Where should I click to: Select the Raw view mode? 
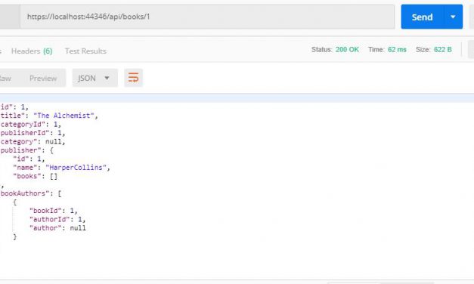tap(5, 79)
